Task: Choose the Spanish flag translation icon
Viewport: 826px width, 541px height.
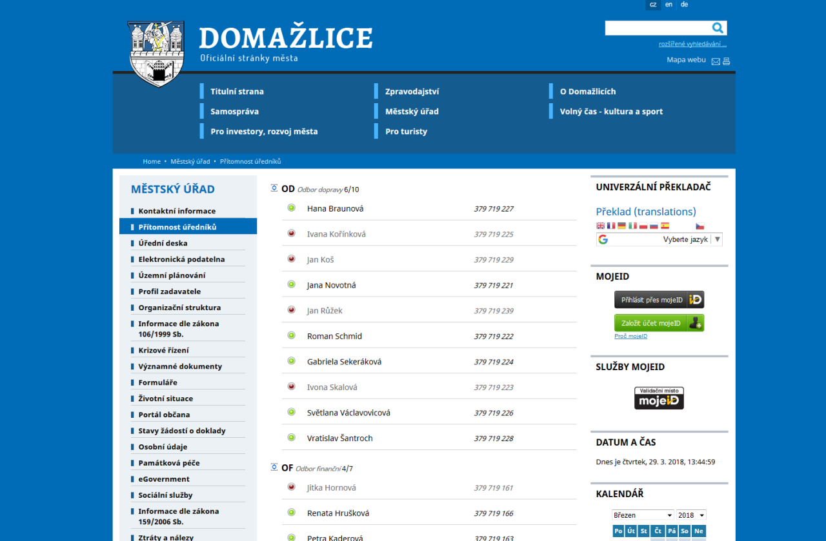Action: click(665, 226)
